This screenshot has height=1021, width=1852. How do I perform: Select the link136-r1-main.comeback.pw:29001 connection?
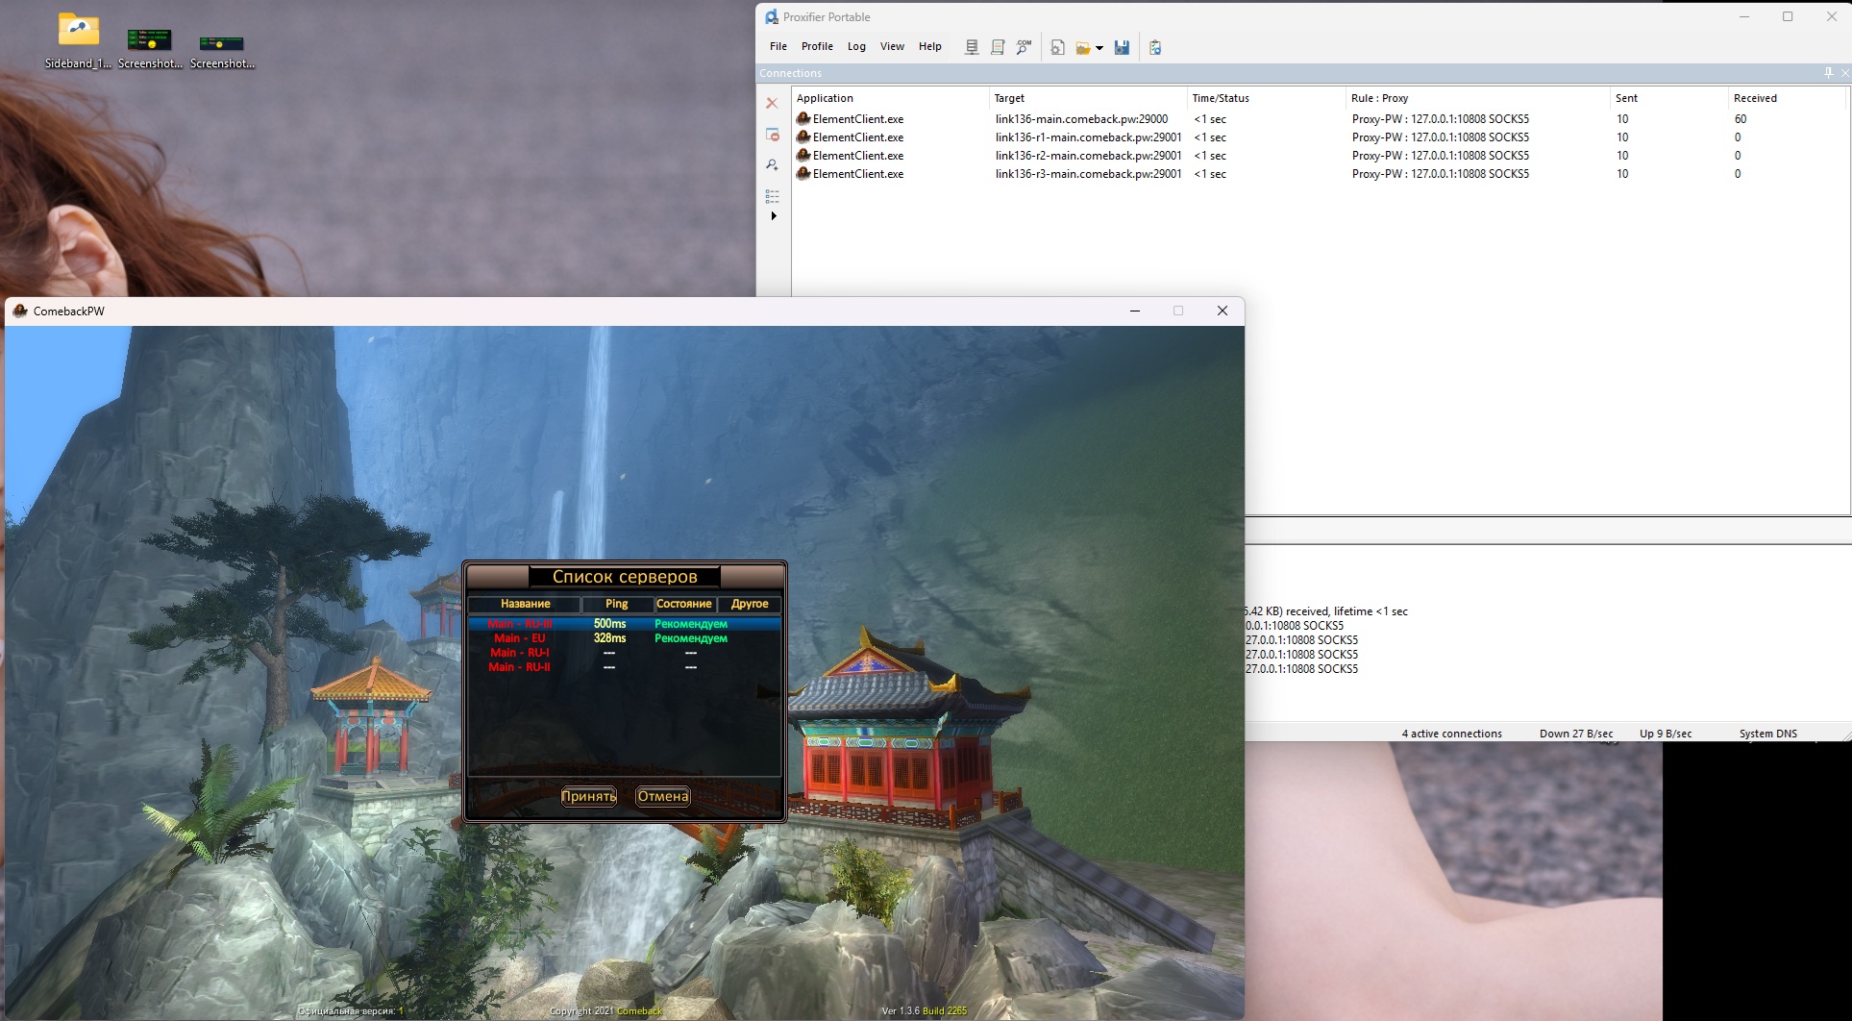pos(1319,137)
